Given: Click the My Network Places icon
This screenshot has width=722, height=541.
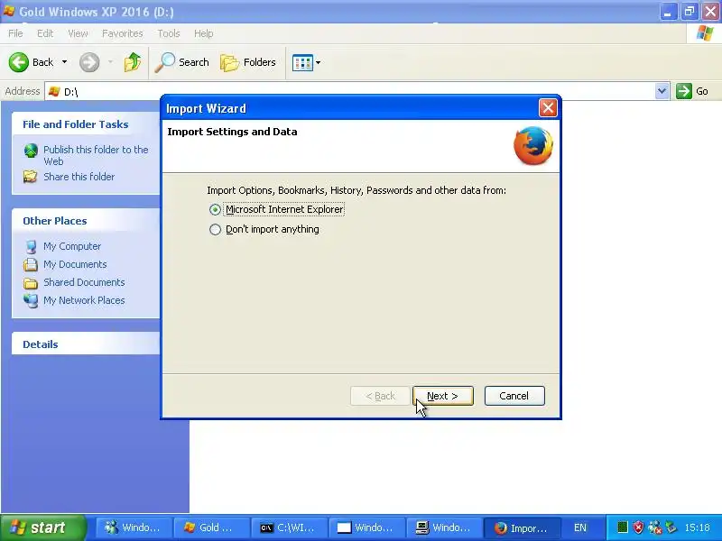Looking at the screenshot, I should [31, 300].
